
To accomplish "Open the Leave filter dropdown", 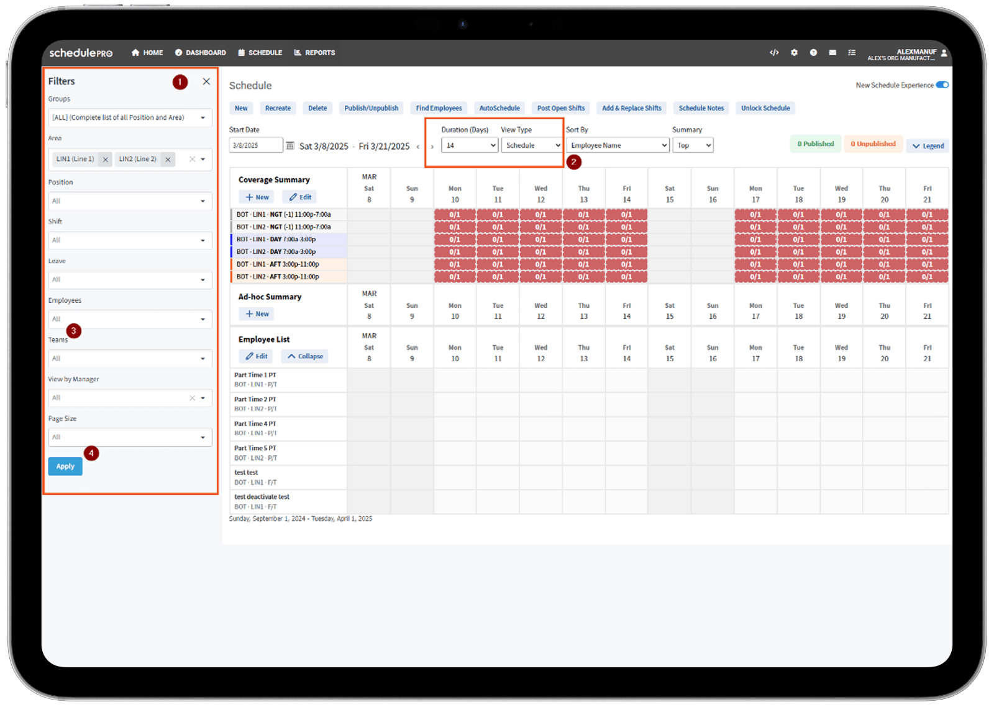I will click(x=130, y=280).
